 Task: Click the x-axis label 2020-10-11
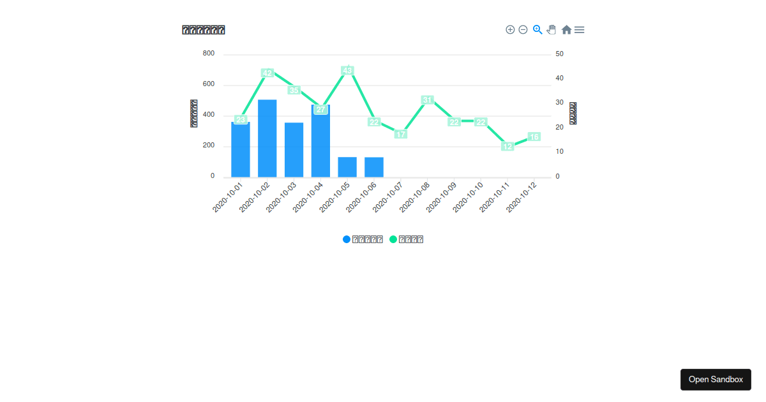click(x=495, y=197)
